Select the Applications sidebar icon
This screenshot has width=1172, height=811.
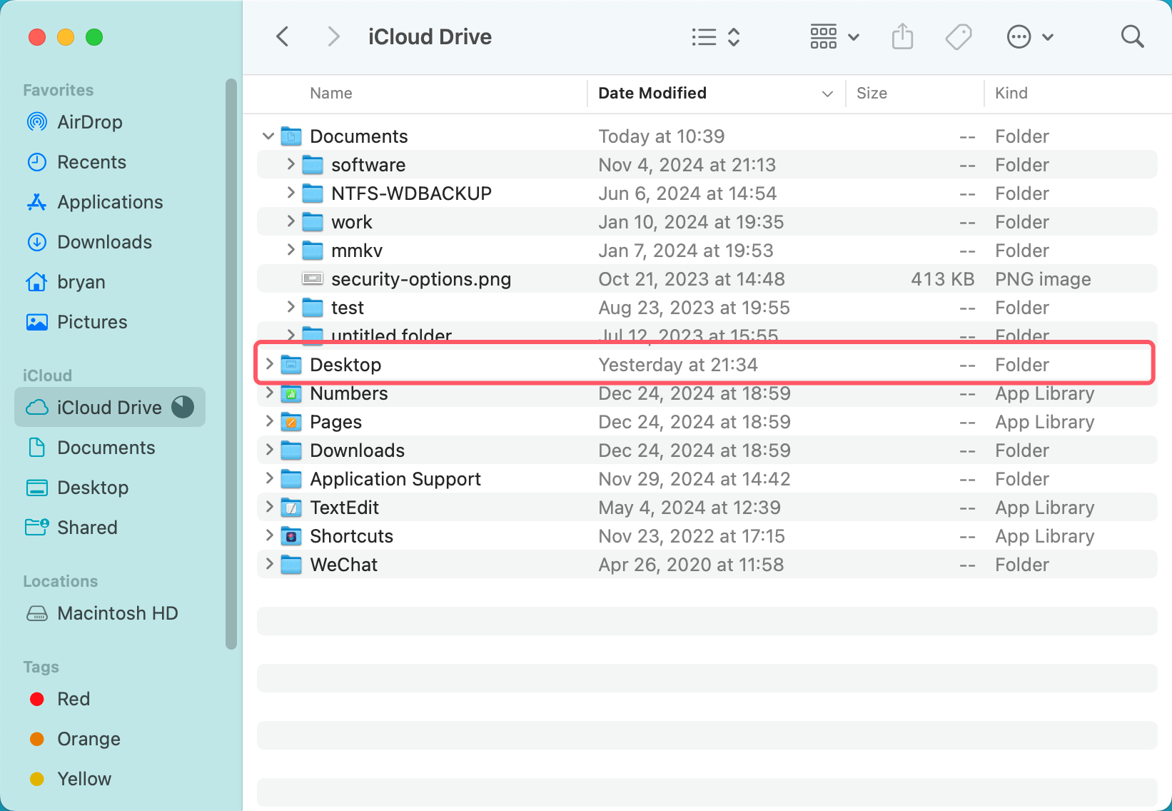110,202
